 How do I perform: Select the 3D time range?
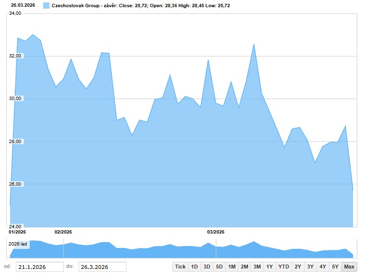coord(207,267)
